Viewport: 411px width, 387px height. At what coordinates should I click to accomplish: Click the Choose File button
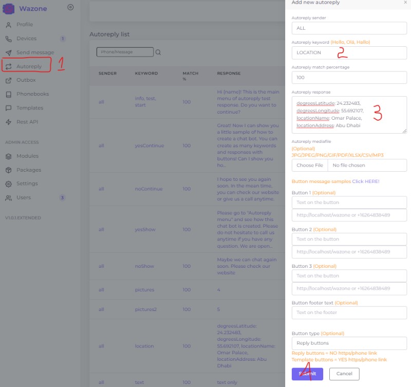coord(310,165)
